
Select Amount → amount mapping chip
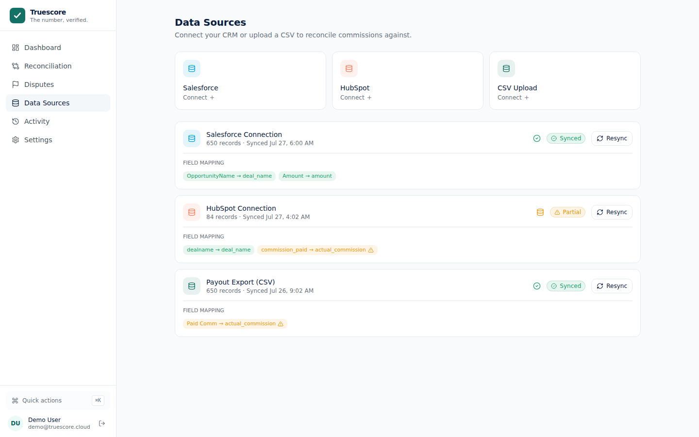307,176
